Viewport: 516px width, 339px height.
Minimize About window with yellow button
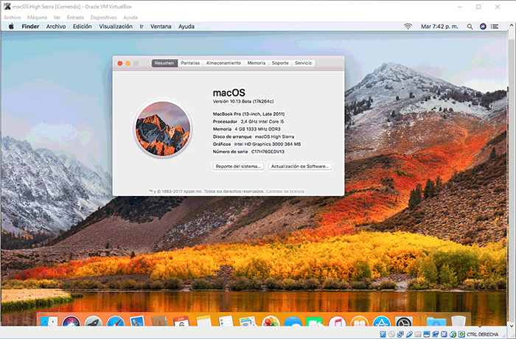(128, 63)
